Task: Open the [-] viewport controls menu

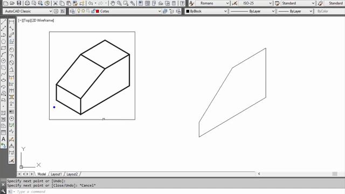Action: tap(20, 20)
